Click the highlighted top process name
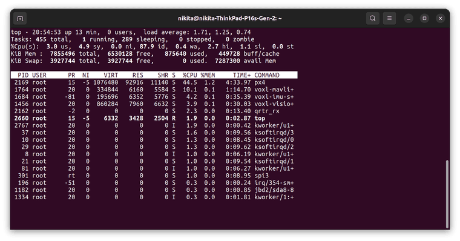The image size is (460, 241). pyautogui.click(x=260, y=118)
